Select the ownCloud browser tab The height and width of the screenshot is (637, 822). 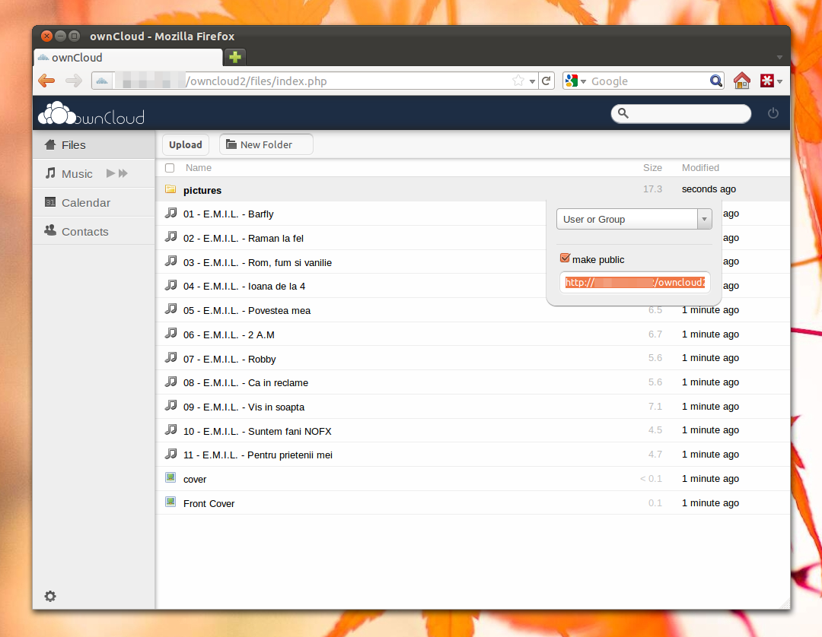tap(128, 57)
